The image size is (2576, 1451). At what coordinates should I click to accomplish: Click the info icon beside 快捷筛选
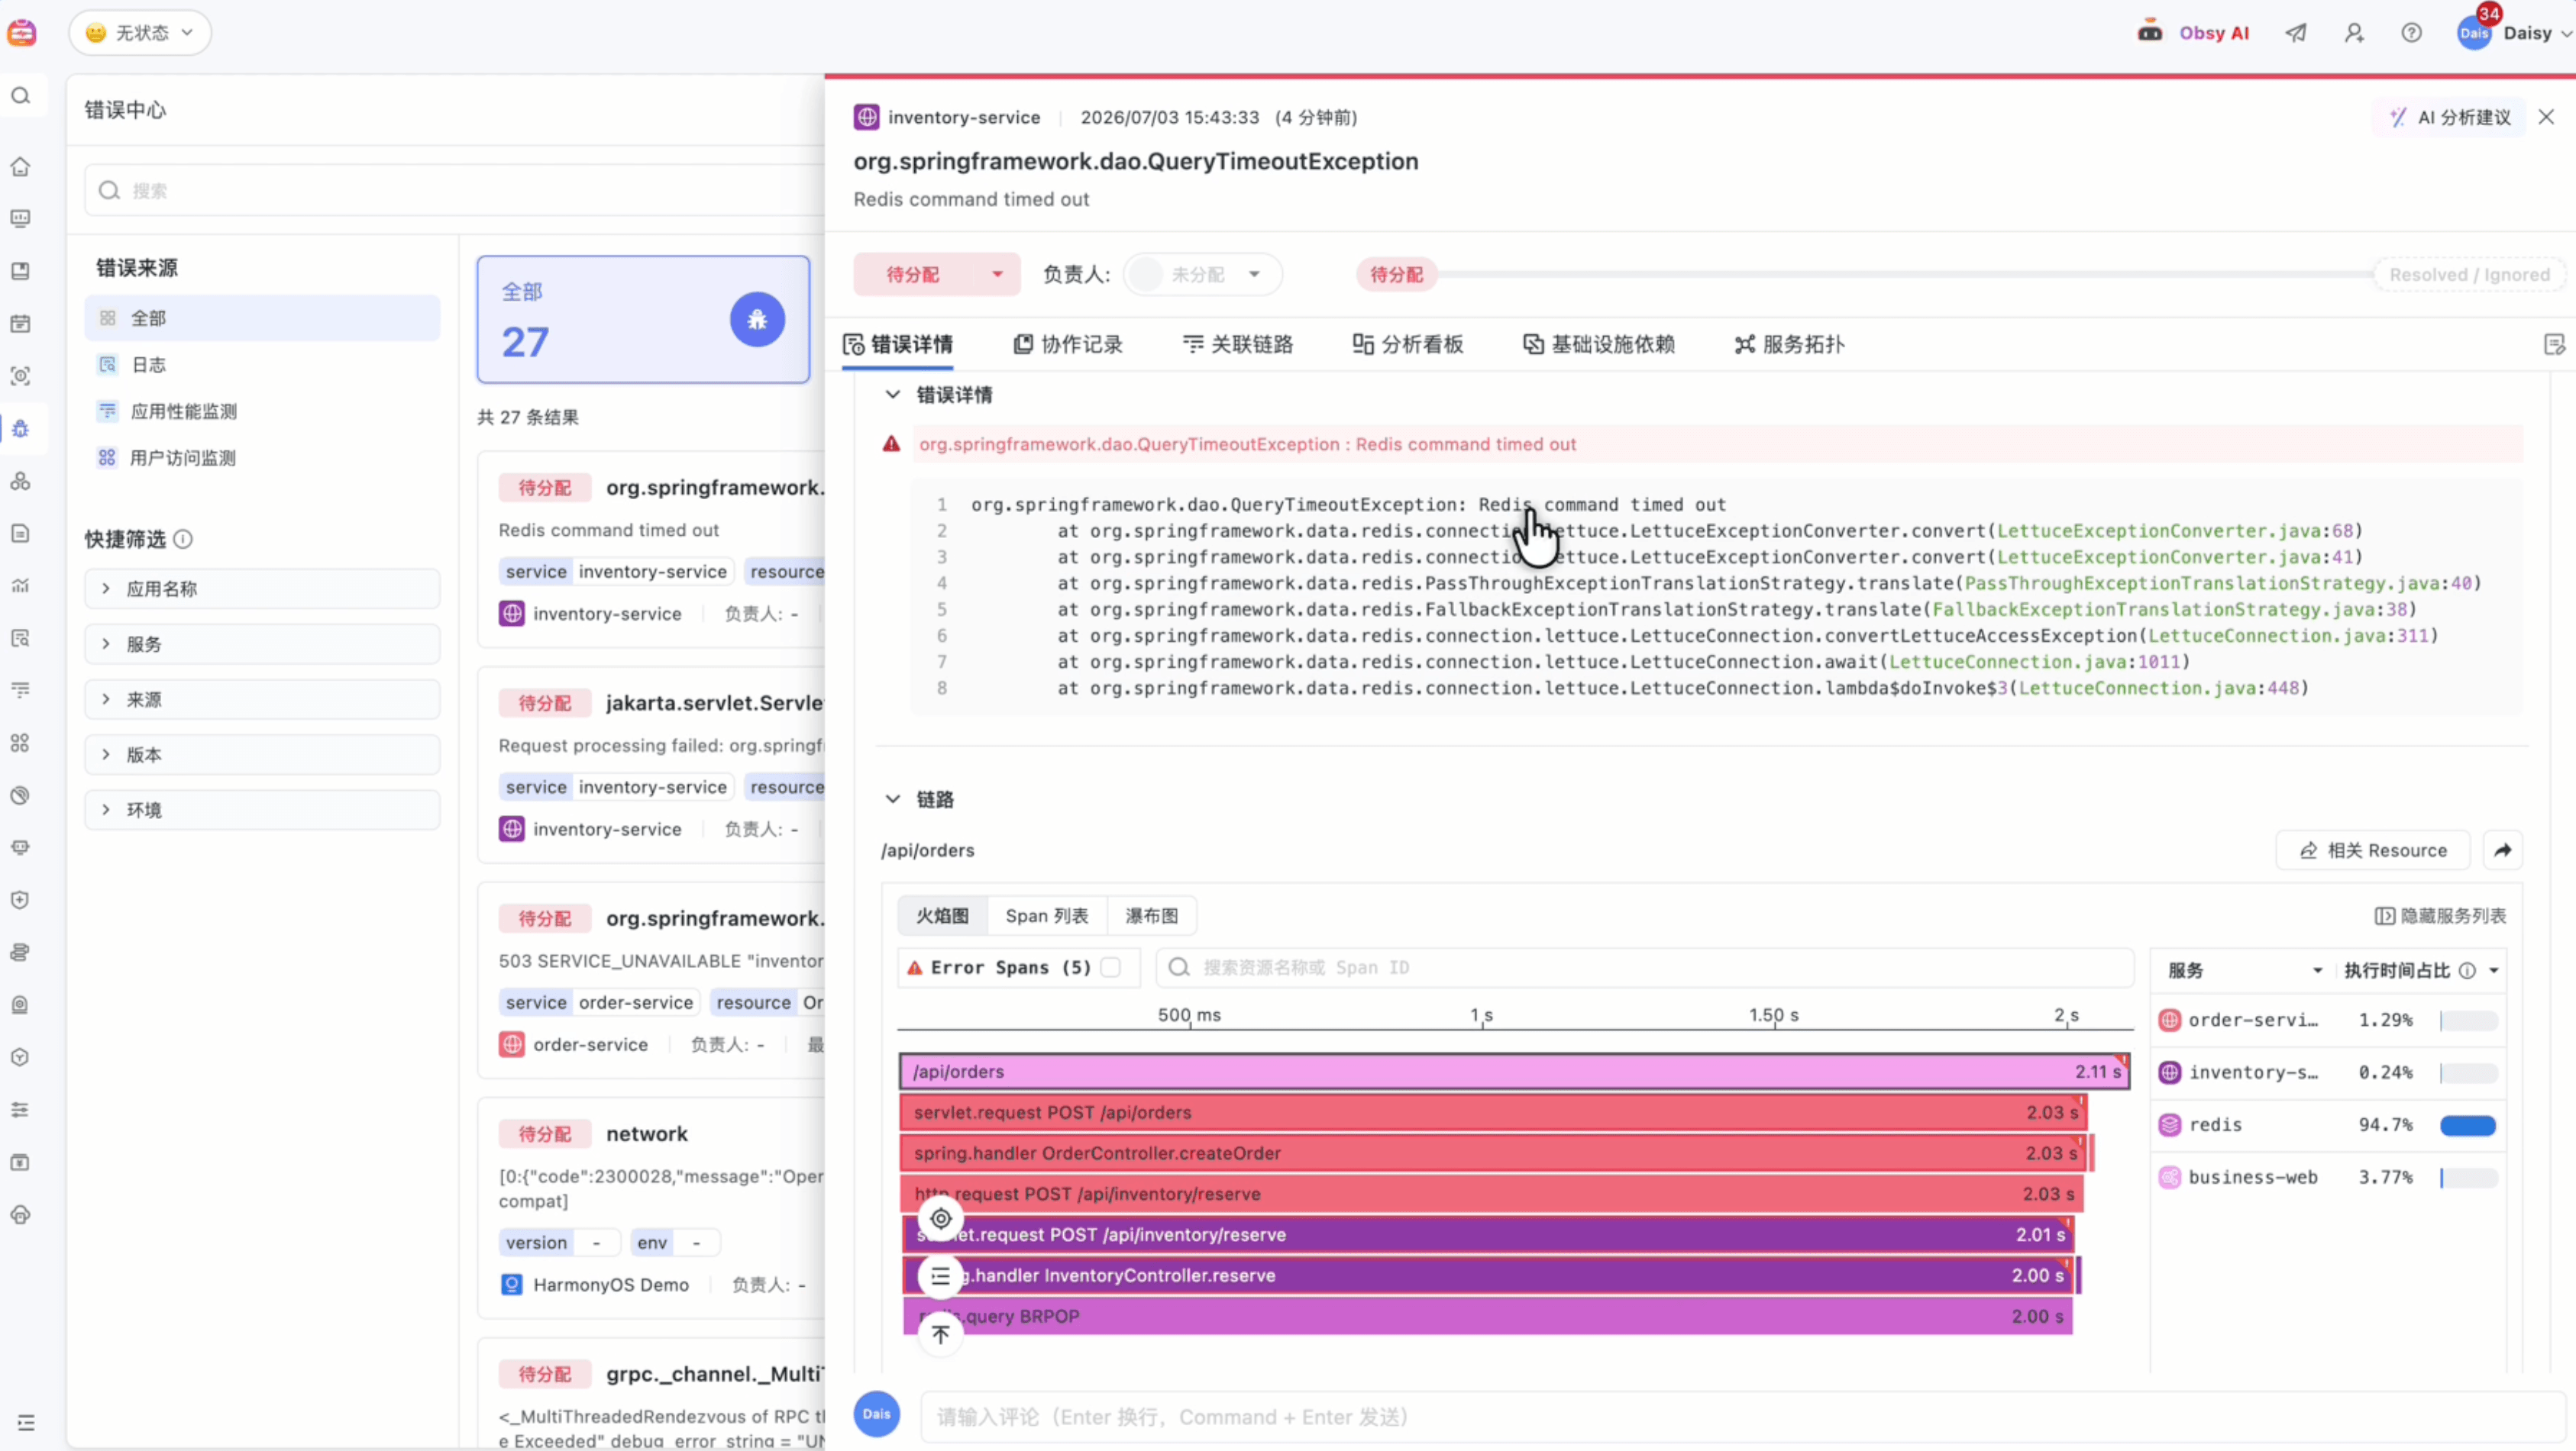[x=183, y=540]
